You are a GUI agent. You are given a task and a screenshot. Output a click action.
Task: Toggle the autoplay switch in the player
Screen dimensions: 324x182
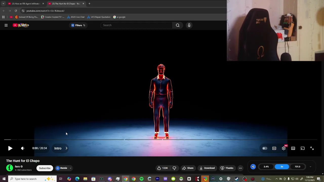tap(265, 148)
